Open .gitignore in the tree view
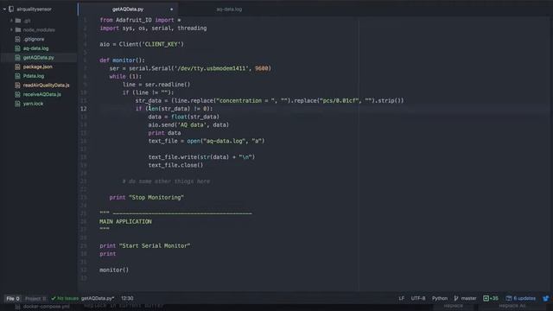 coord(34,39)
